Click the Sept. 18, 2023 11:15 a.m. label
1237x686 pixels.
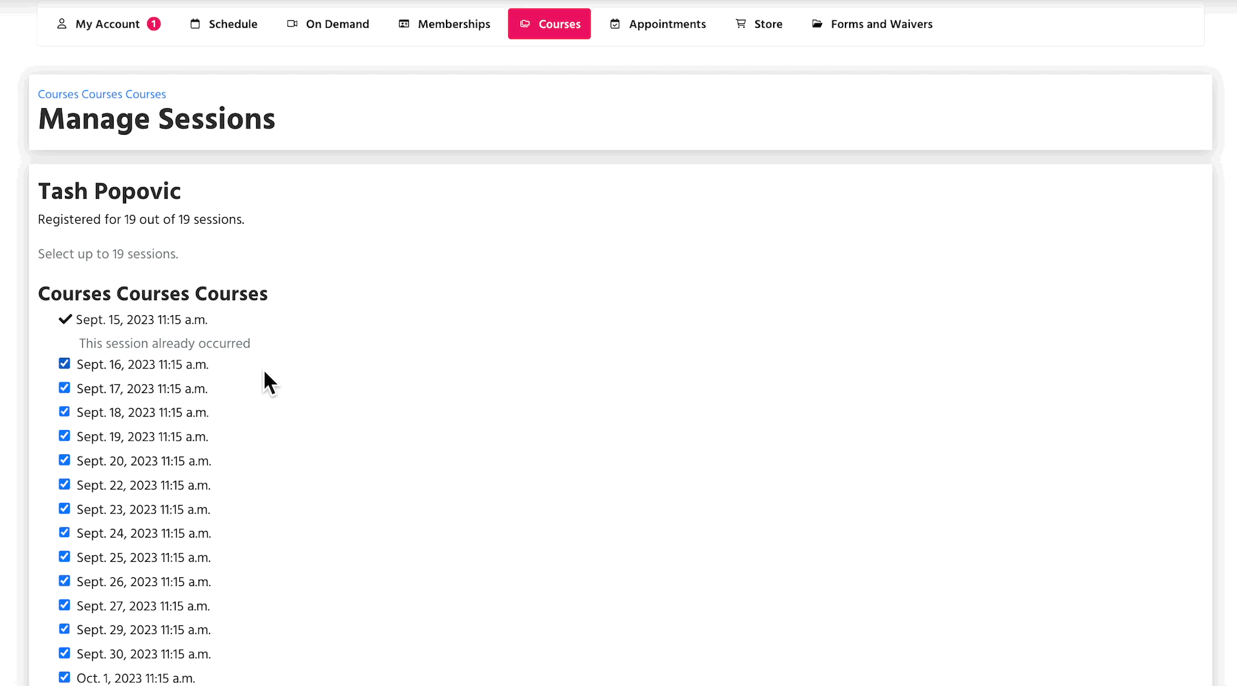coord(142,412)
